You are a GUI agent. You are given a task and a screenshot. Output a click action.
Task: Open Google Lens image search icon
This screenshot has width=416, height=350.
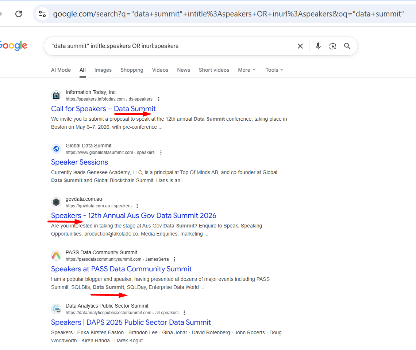tap(332, 46)
